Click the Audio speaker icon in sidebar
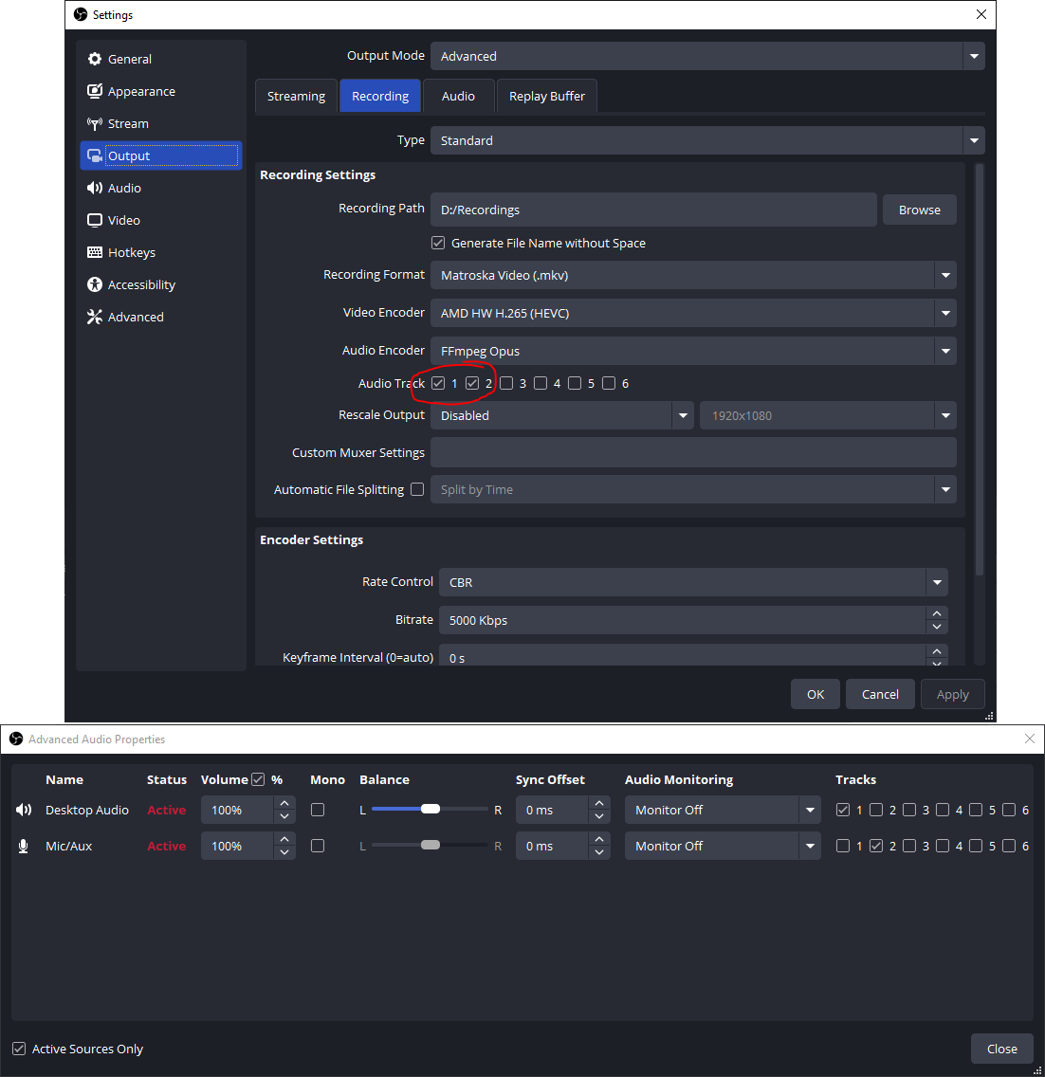1045x1077 pixels. (x=95, y=189)
